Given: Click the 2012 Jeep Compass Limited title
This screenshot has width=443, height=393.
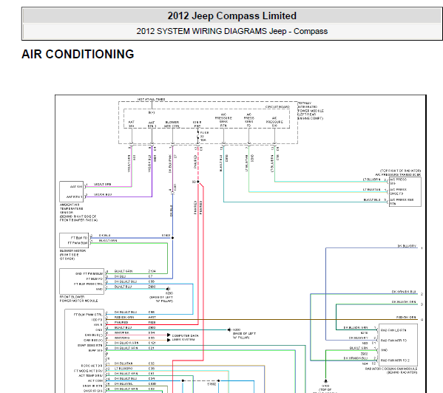Looking at the screenshot, I should [232, 16].
